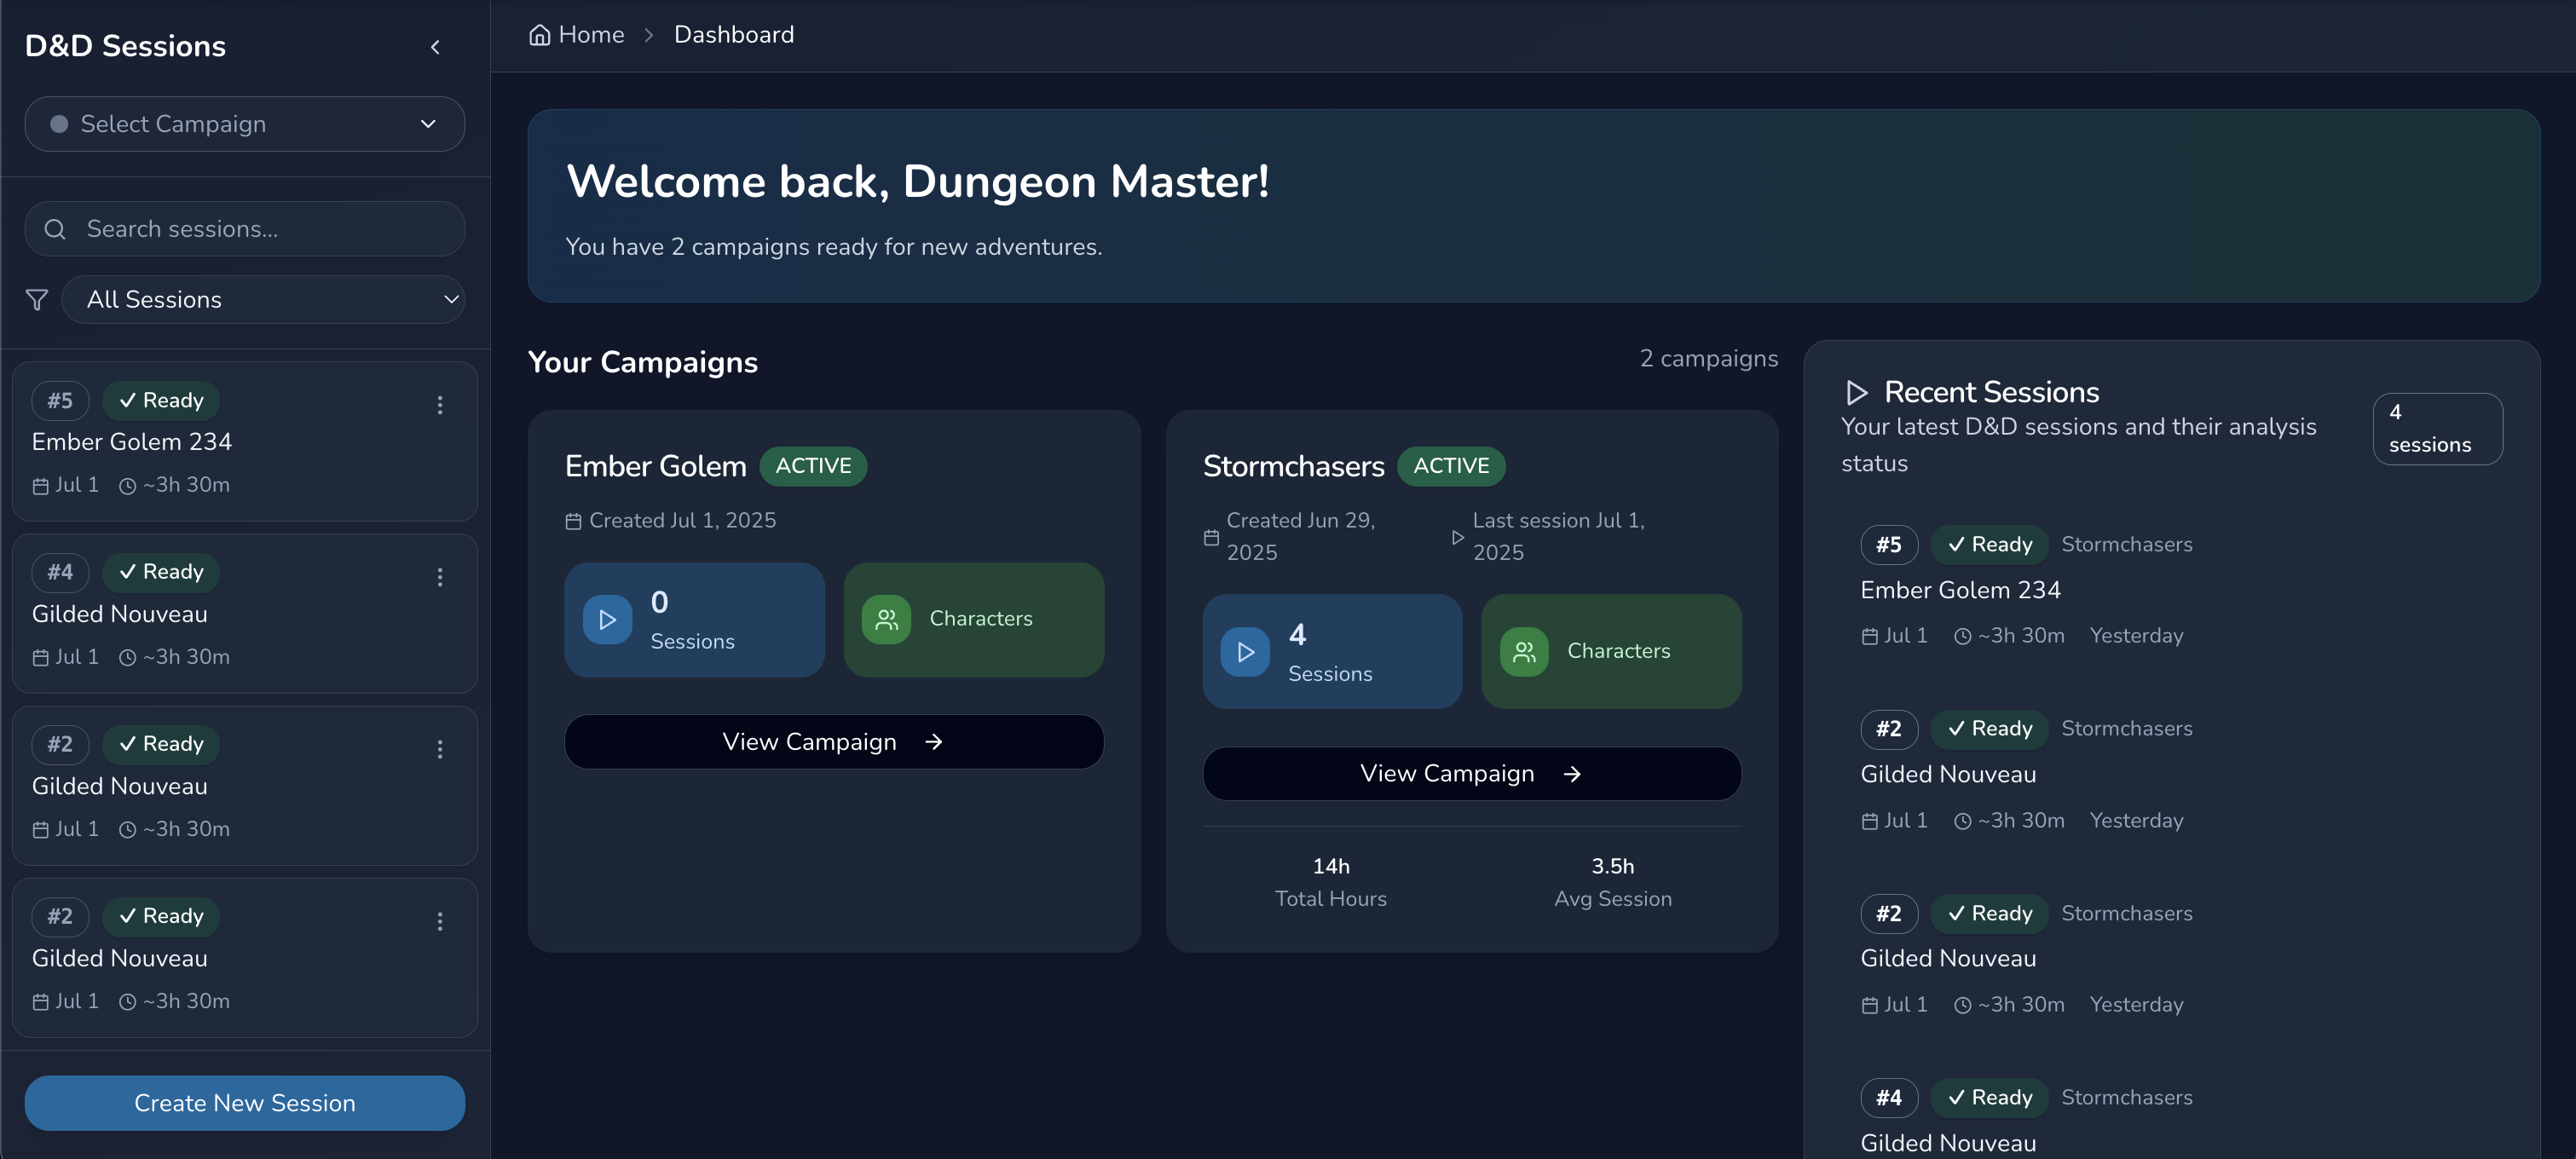The height and width of the screenshot is (1159, 2576).
Task: Click the Your Campaigns heading
Action: pyautogui.click(x=643, y=362)
